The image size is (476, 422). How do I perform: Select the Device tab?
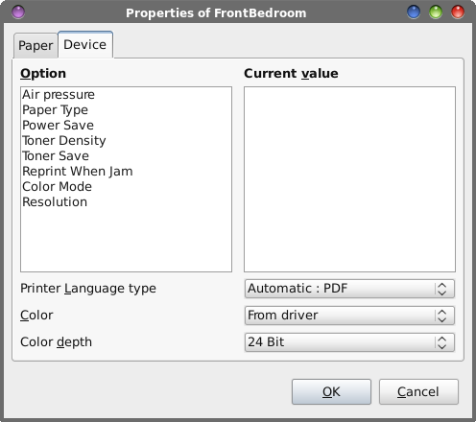coord(85,45)
